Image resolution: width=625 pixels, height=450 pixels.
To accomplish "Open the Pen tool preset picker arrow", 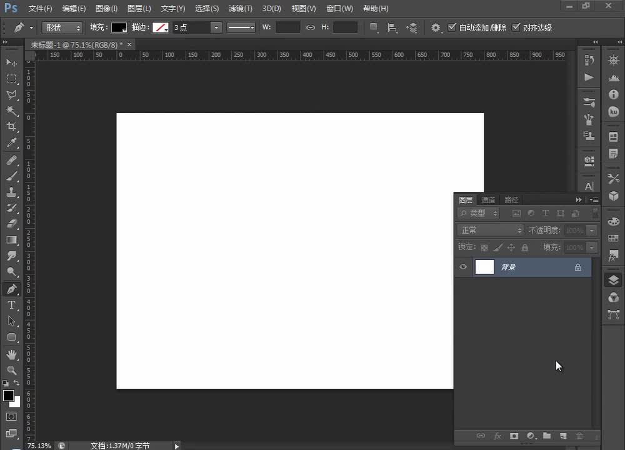I will (x=31, y=27).
